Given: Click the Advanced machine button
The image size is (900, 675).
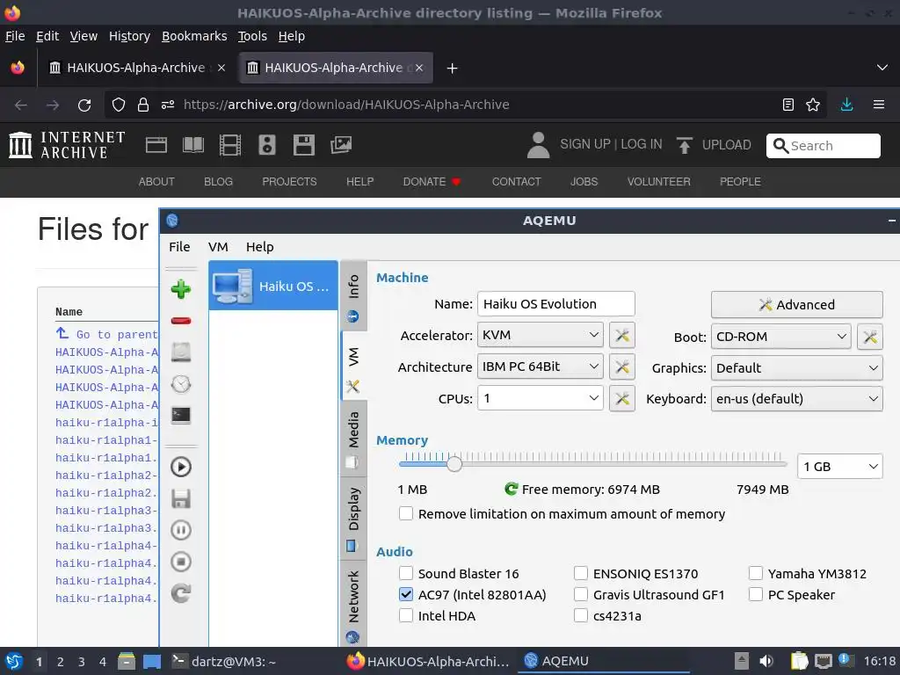Looking at the screenshot, I should 796,305.
